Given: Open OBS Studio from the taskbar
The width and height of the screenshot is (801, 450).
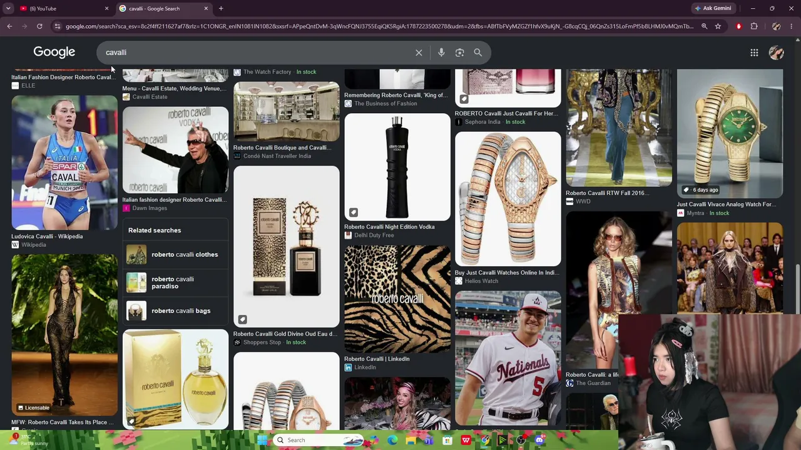Looking at the screenshot, I should [x=521, y=440].
